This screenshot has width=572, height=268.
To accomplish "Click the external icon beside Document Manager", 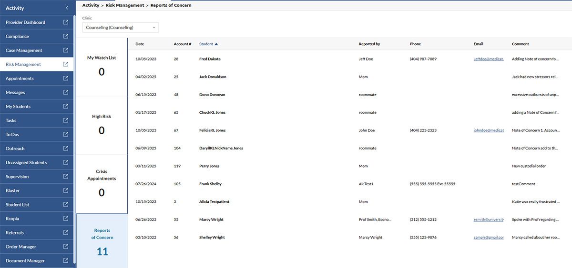I will 65,260.
